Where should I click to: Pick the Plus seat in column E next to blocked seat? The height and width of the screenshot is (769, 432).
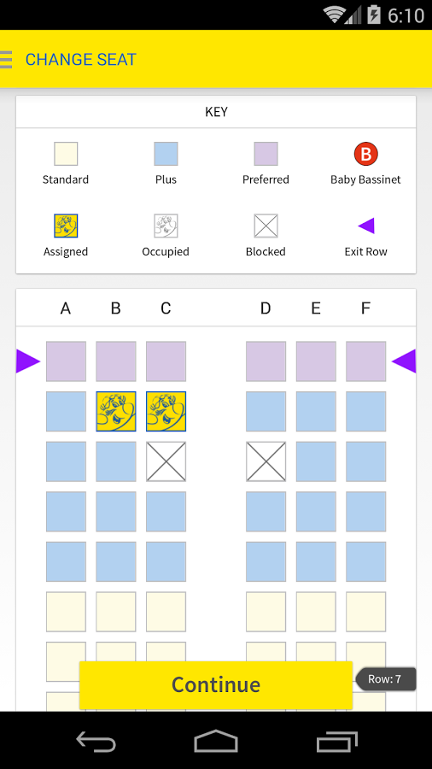(x=316, y=461)
